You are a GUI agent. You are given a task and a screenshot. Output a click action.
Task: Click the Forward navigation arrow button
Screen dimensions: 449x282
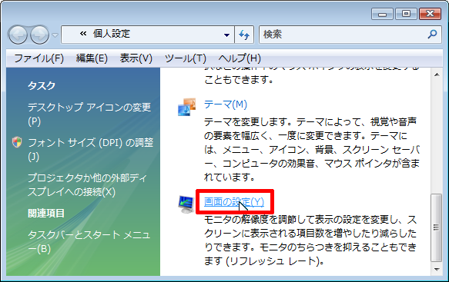(39, 35)
